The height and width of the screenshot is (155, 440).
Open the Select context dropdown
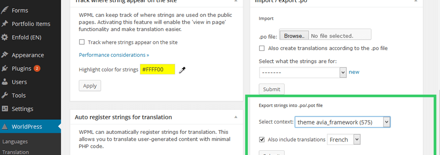(342, 122)
